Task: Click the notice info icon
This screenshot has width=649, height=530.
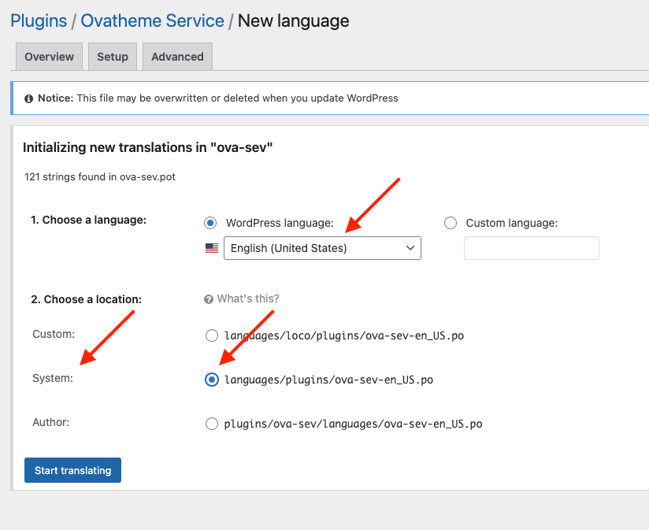Action: [28, 98]
